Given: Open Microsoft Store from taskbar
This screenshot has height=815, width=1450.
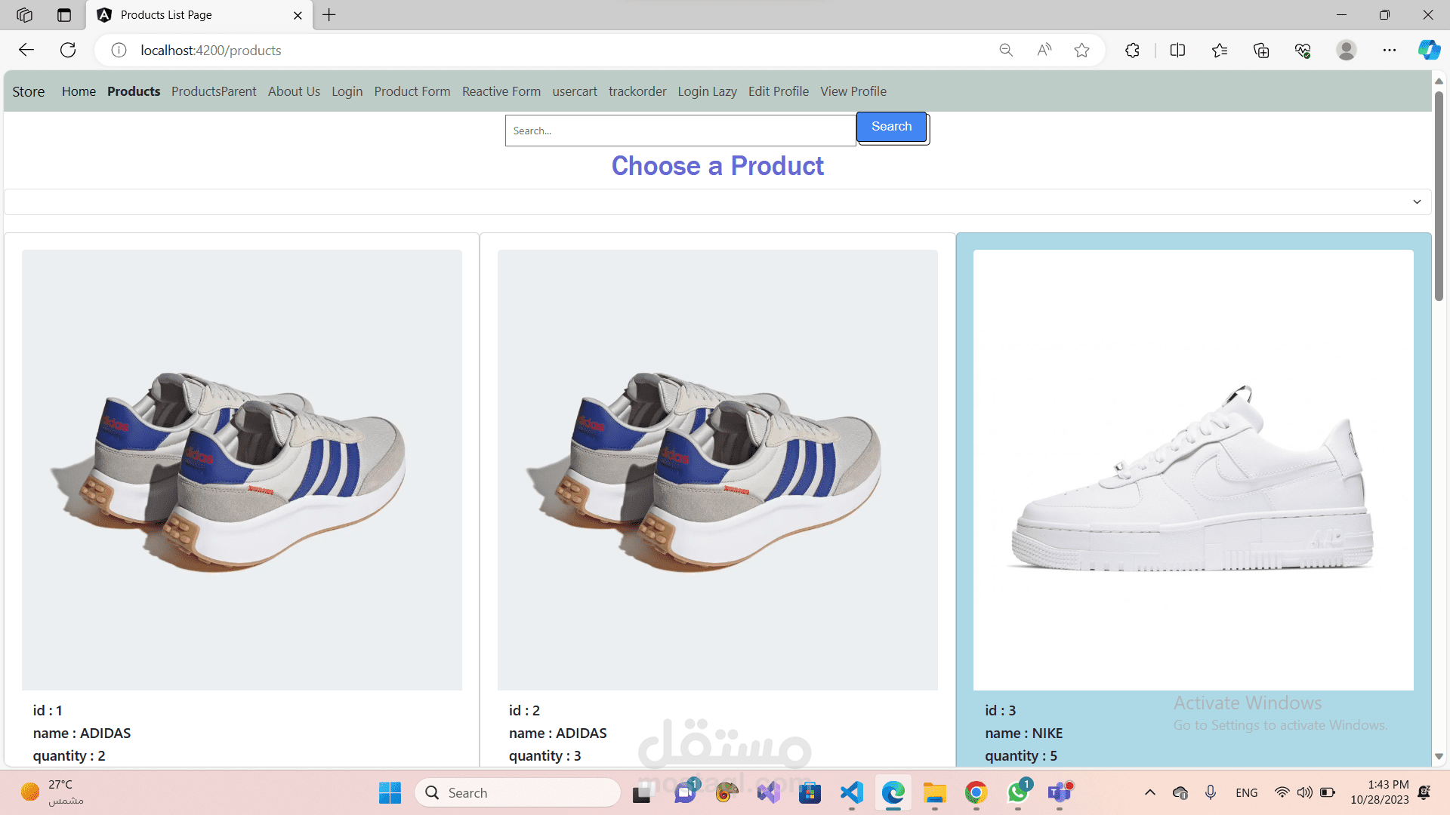Looking at the screenshot, I should pos(810,793).
